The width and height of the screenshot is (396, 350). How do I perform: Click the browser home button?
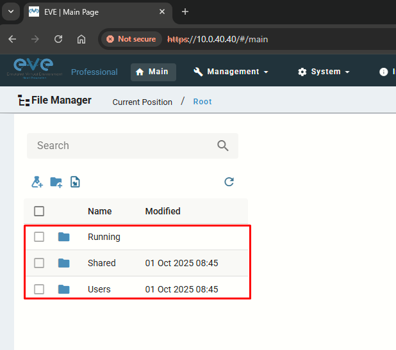[81, 39]
